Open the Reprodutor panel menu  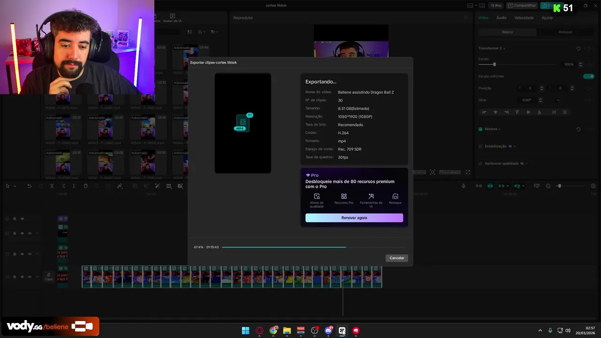point(466,18)
